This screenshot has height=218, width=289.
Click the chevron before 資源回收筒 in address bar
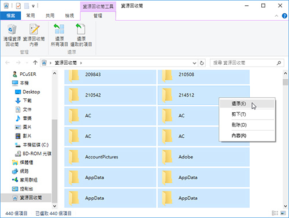tap(50, 63)
